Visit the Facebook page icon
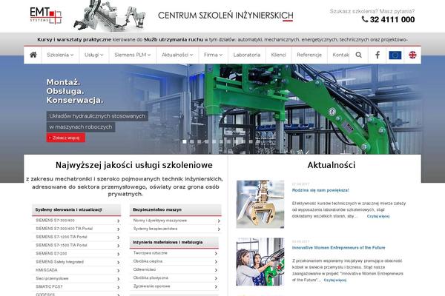 click(378, 55)
